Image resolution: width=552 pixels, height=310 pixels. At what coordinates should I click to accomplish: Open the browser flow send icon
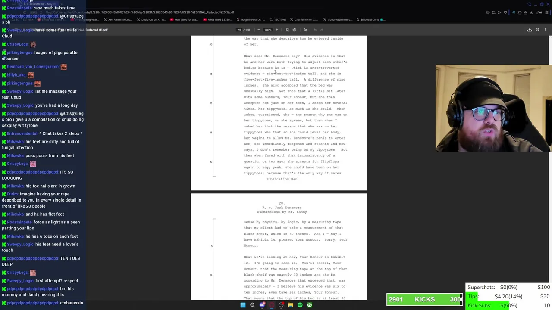point(499,12)
